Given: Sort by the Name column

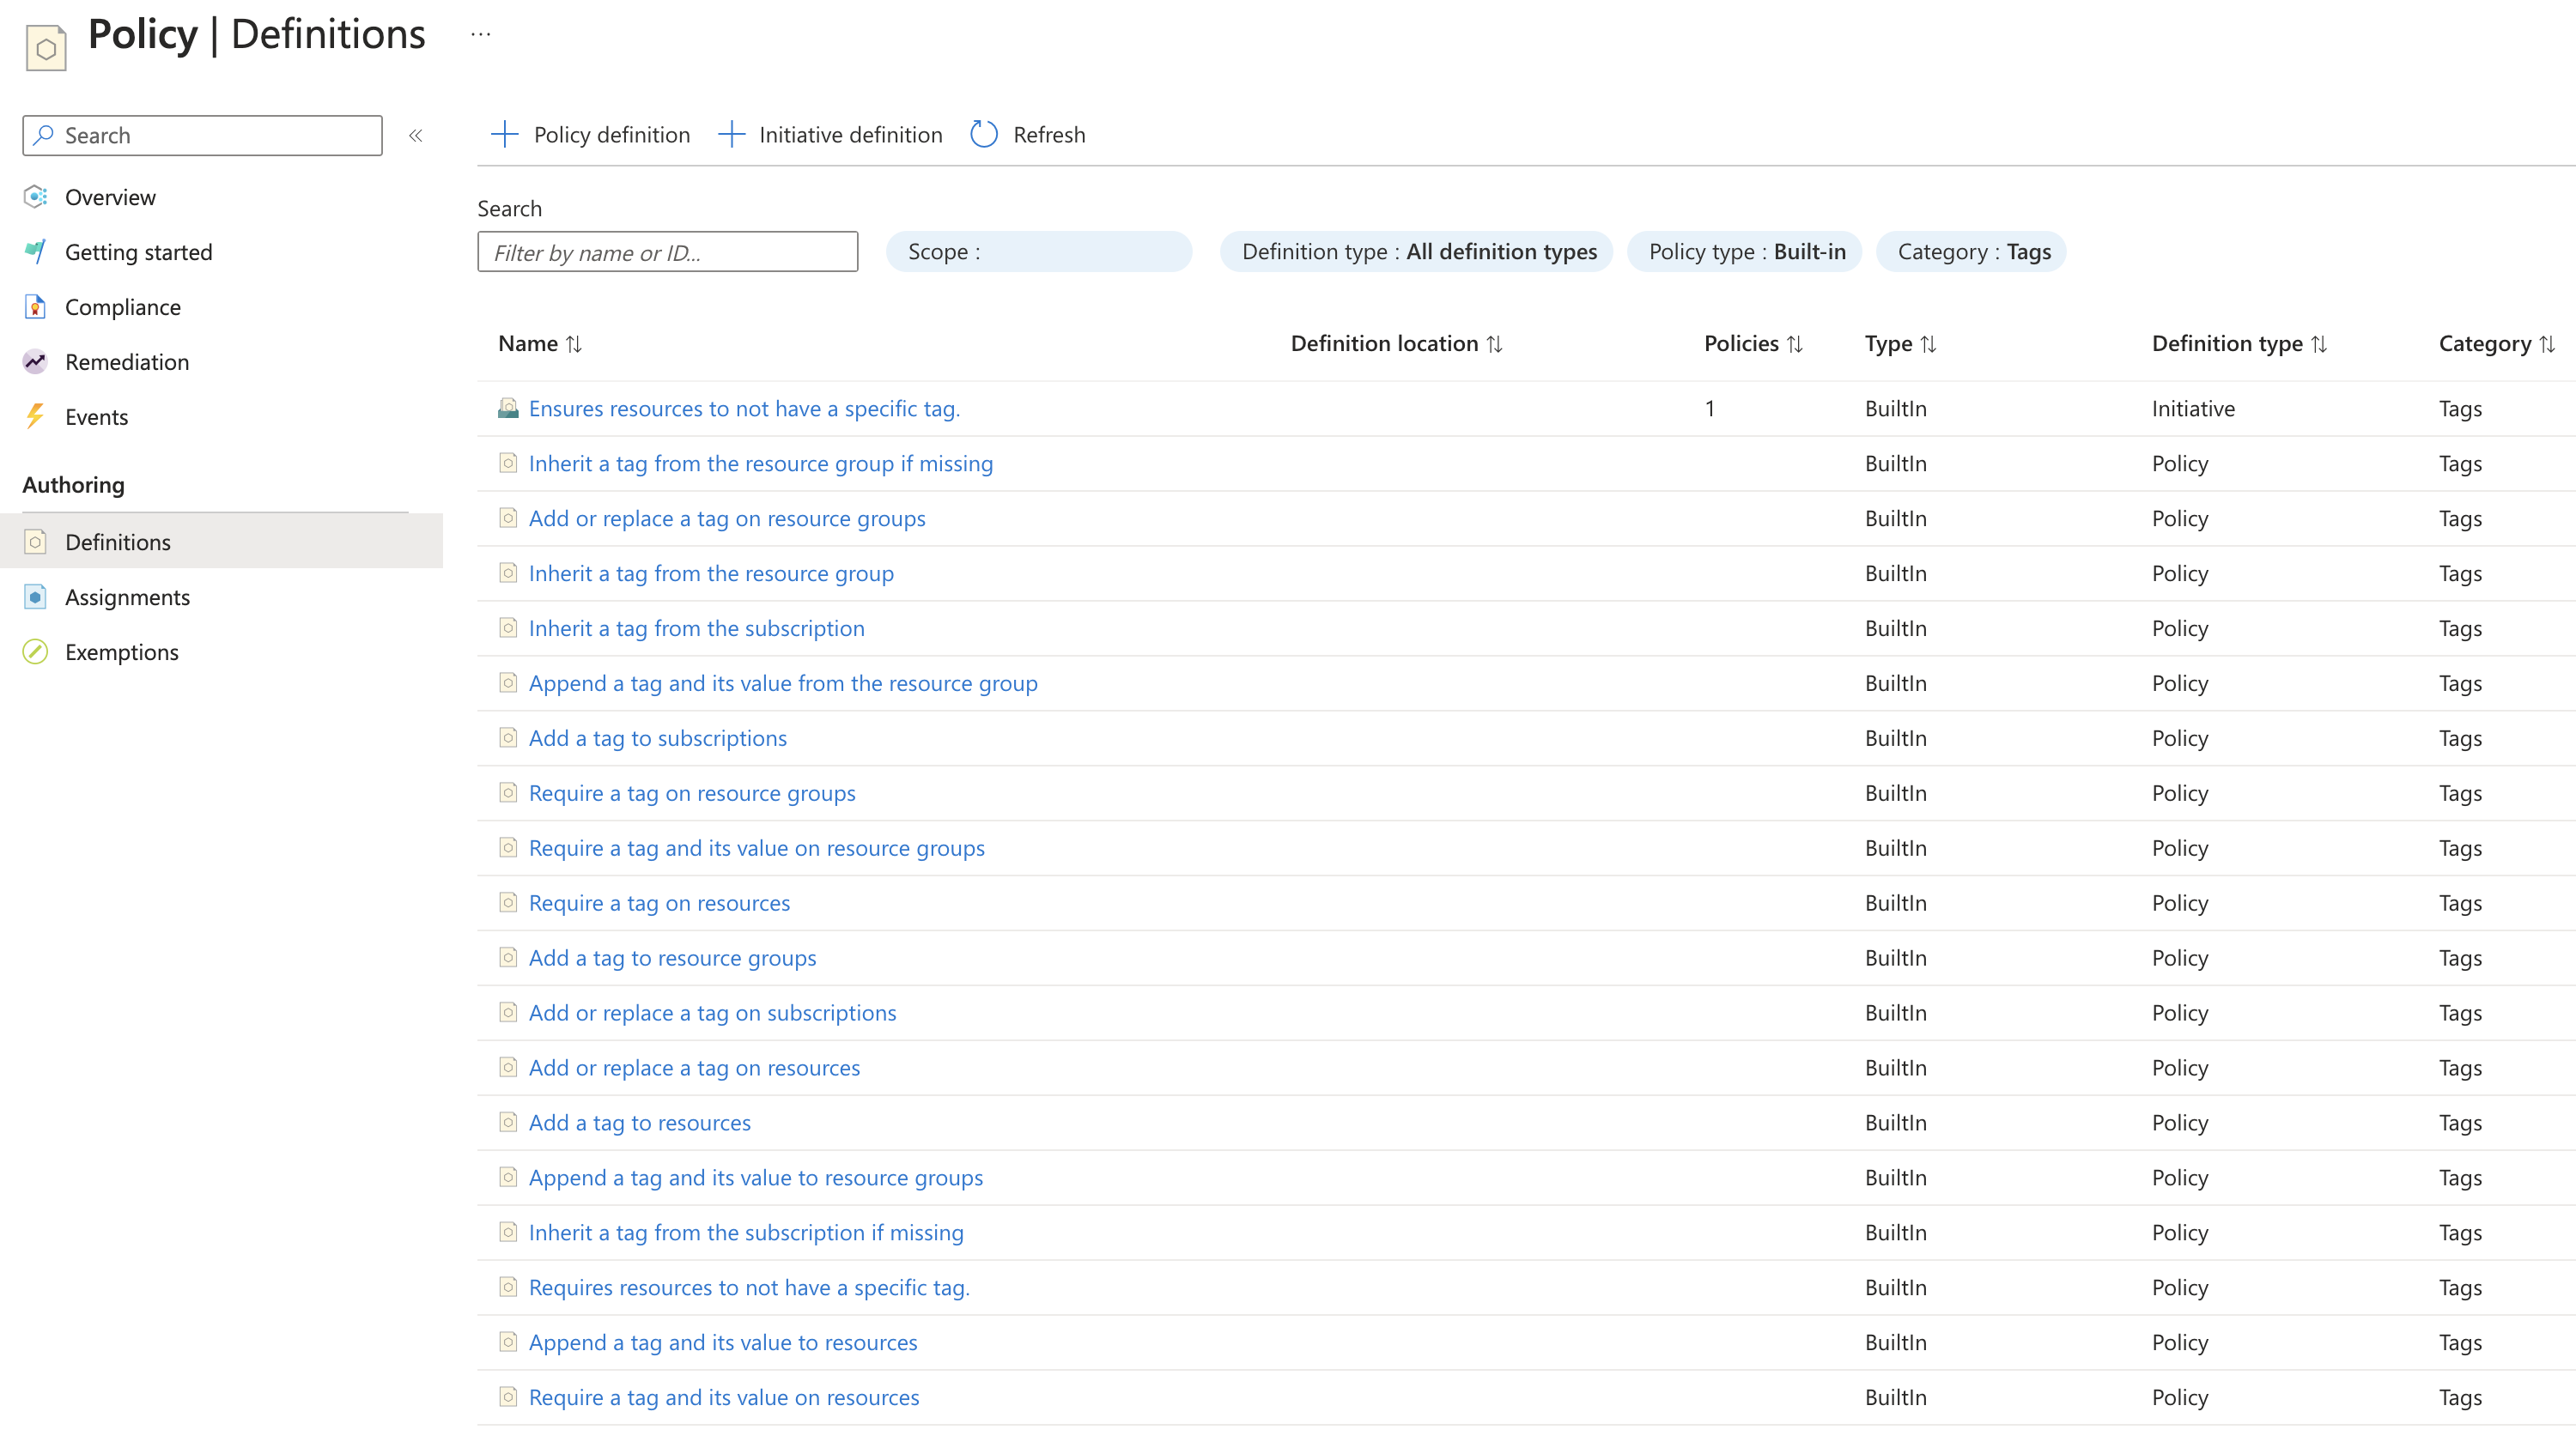Looking at the screenshot, I should pyautogui.click(x=540, y=343).
